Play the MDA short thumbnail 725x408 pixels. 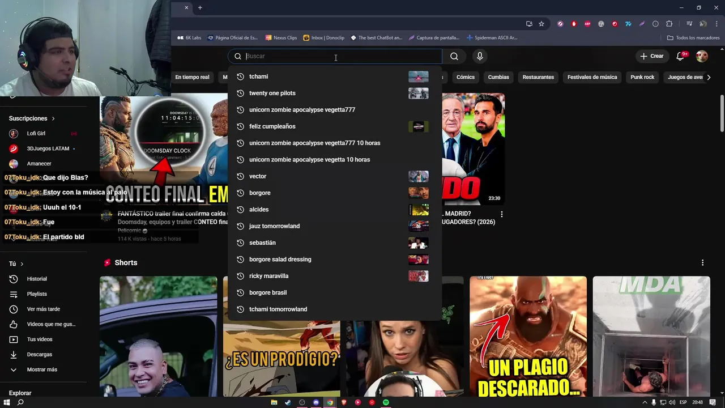pyautogui.click(x=651, y=337)
